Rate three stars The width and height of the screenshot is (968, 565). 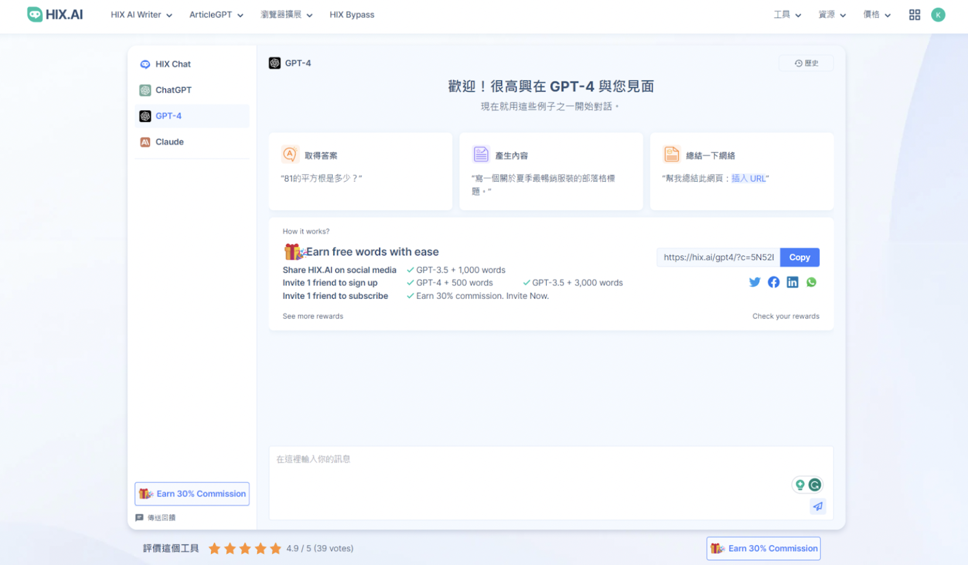pyautogui.click(x=245, y=549)
